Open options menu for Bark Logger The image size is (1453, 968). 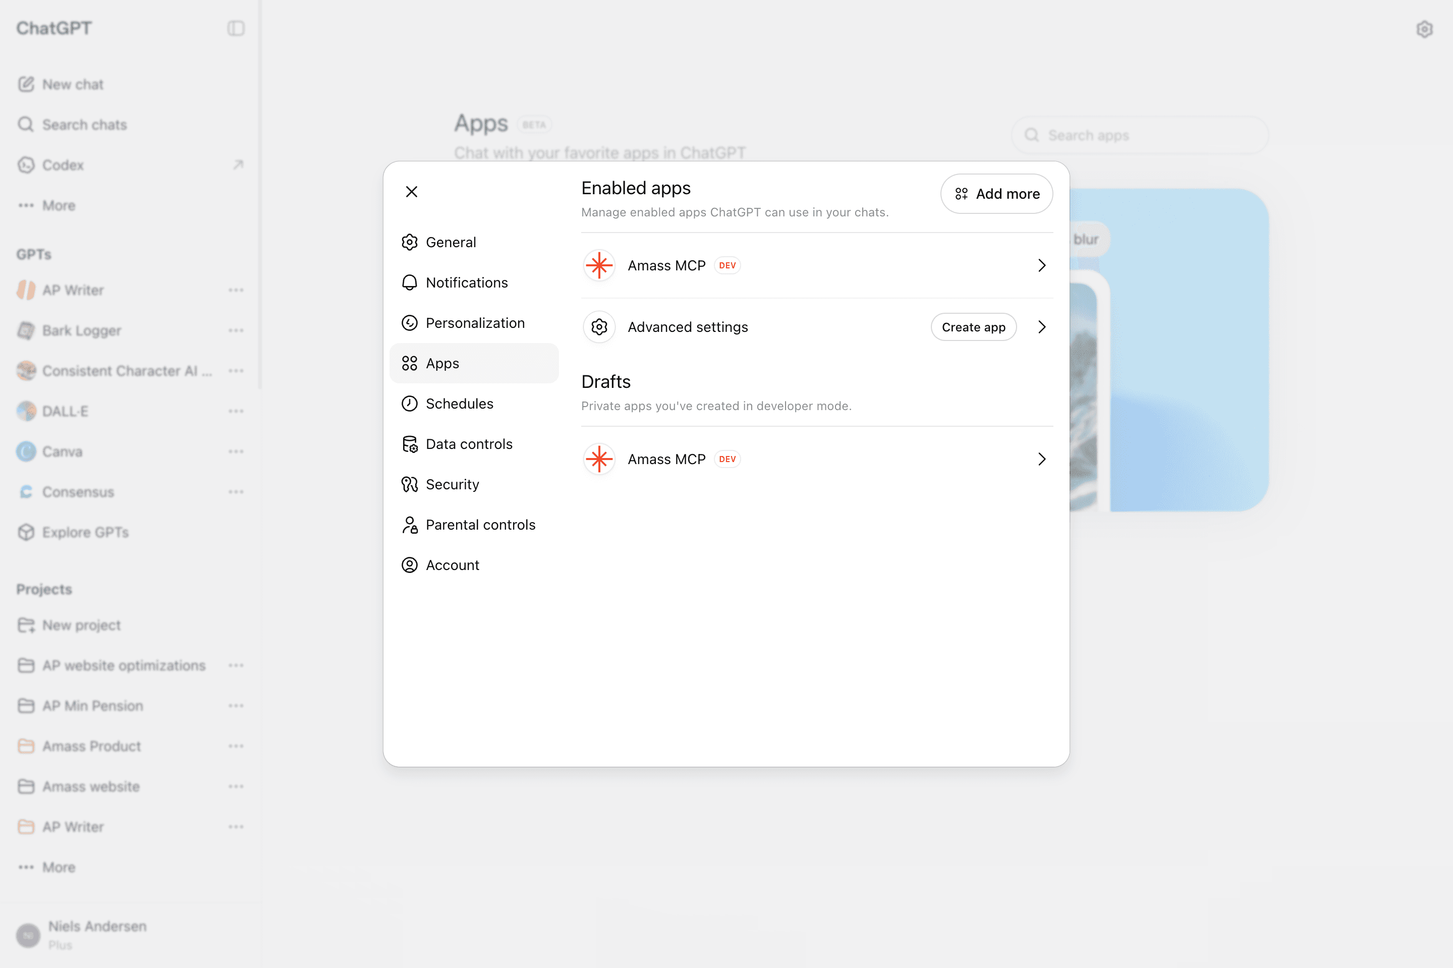[236, 331]
